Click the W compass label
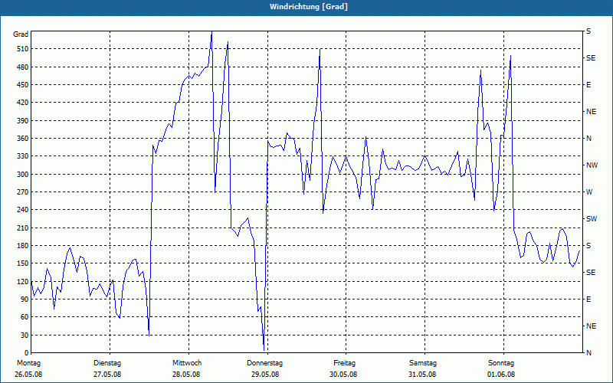Image resolution: width=613 pixels, height=383 pixels. 589,192
